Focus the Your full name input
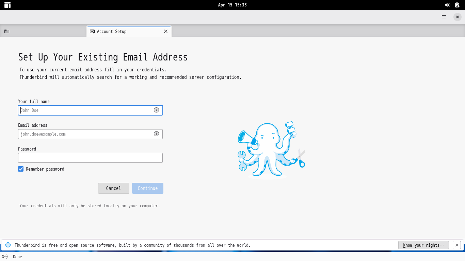 point(90,110)
